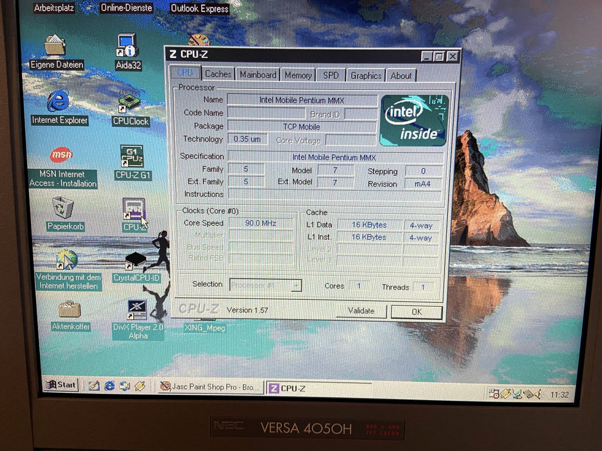Click Internet Explorer quick launch icon
This screenshot has height=451, width=602.
click(x=109, y=386)
